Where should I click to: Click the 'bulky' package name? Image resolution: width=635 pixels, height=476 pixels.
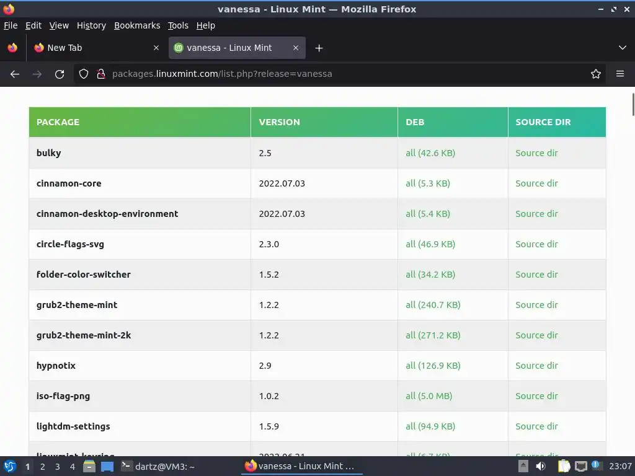(48, 154)
